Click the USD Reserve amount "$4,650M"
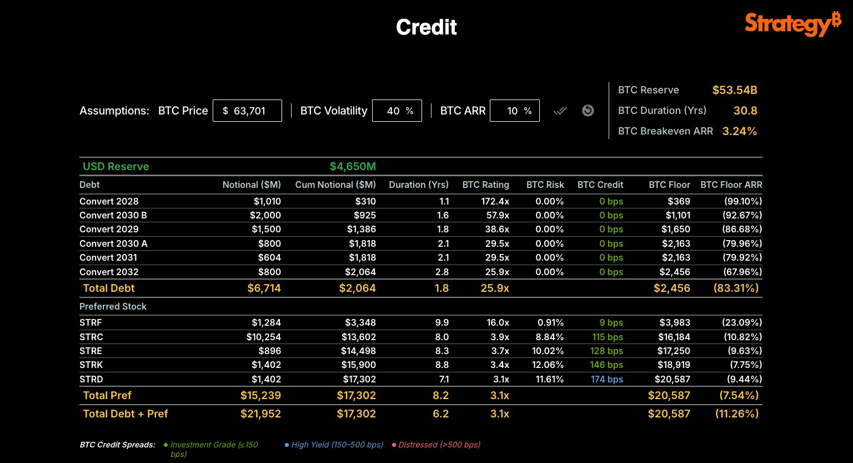This screenshot has width=853, height=463. (x=353, y=166)
